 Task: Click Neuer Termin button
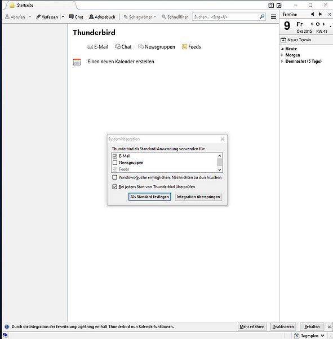[x=296, y=40]
